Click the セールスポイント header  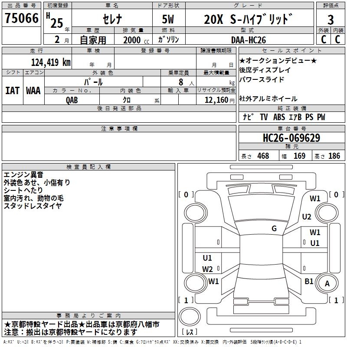291,50
